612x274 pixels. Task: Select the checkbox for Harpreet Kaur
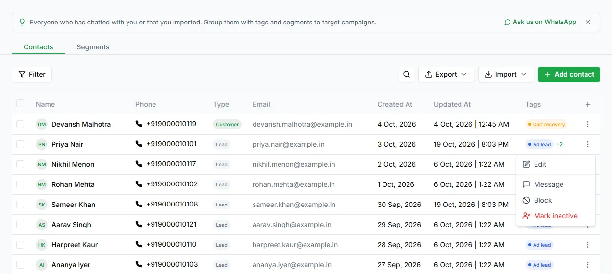click(x=20, y=245)
